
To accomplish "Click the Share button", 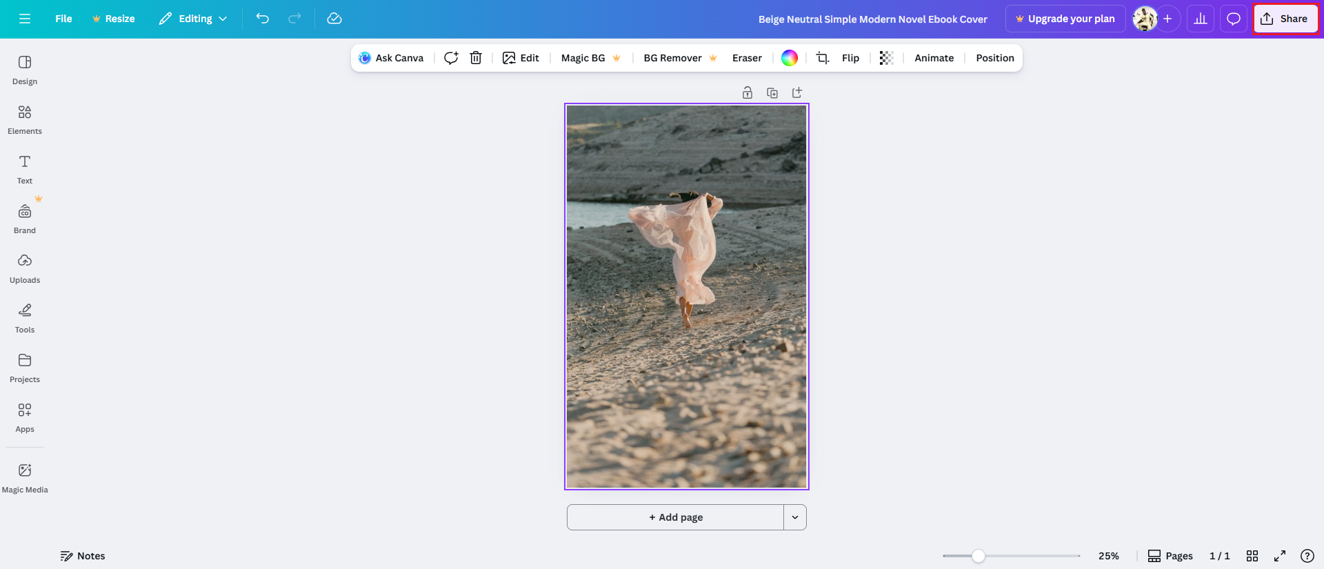I will 1285,19.
